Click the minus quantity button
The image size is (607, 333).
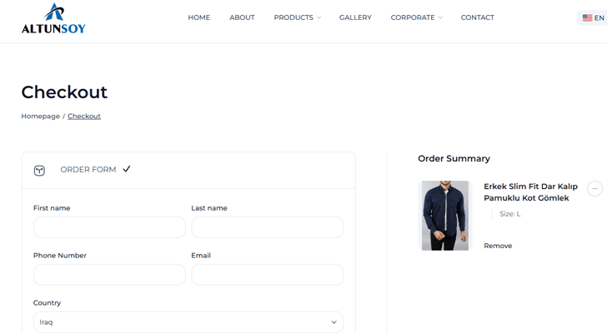coord(595,188)
